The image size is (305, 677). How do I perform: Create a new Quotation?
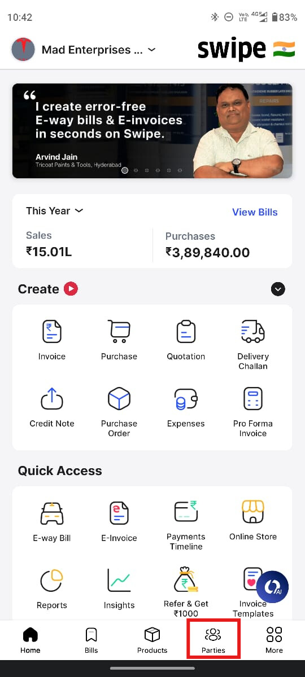click(x=186, y=340)
